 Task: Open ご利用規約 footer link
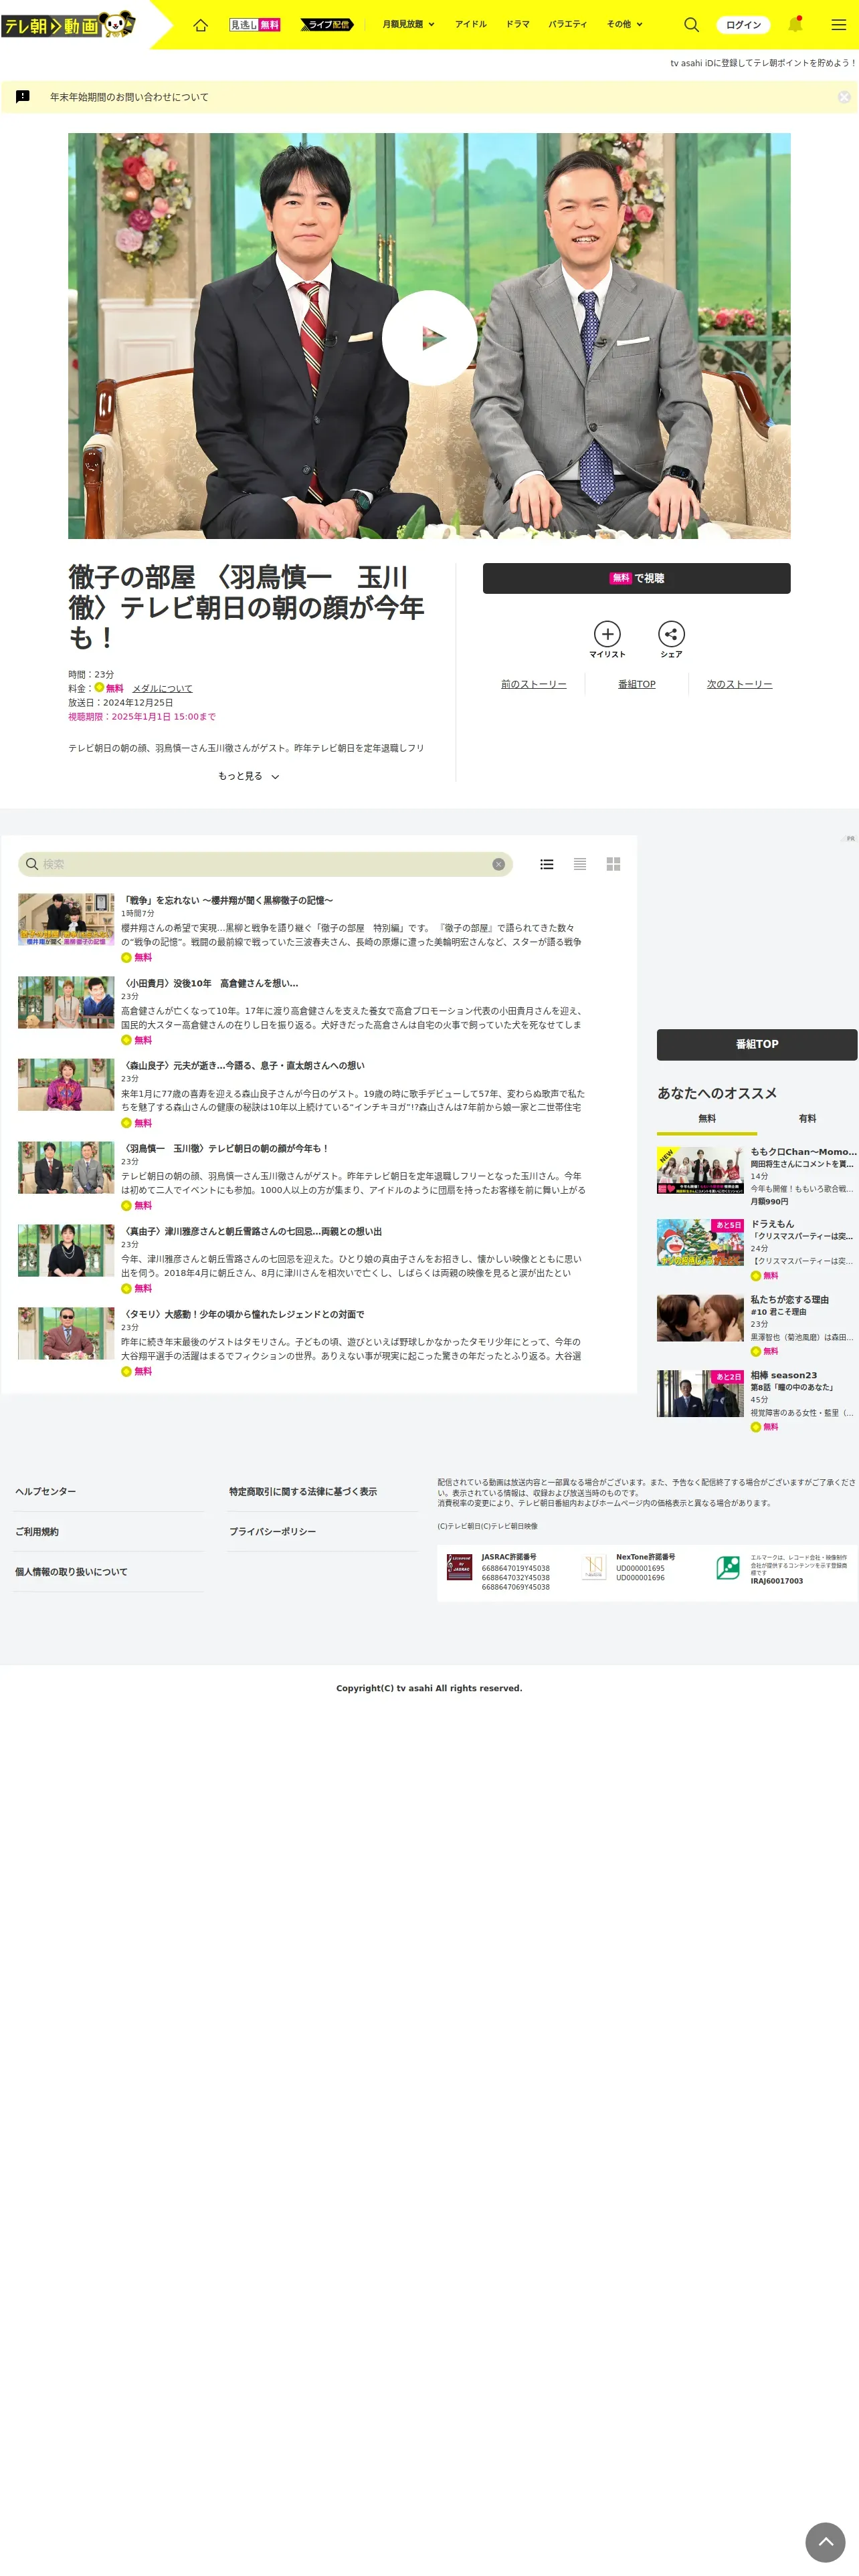click(x=37, y=1531)
